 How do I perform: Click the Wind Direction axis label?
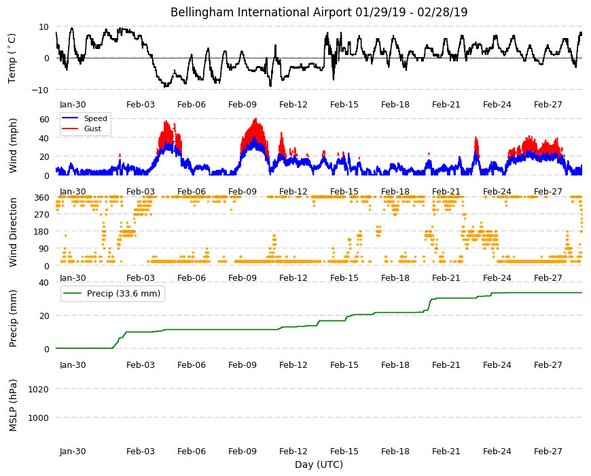coord(13,233)
